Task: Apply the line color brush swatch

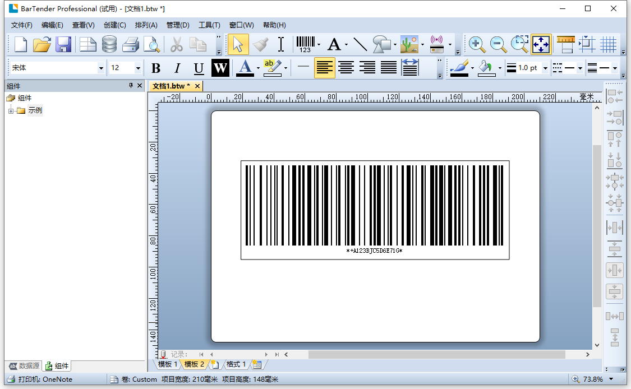Action: pos(459,68)
